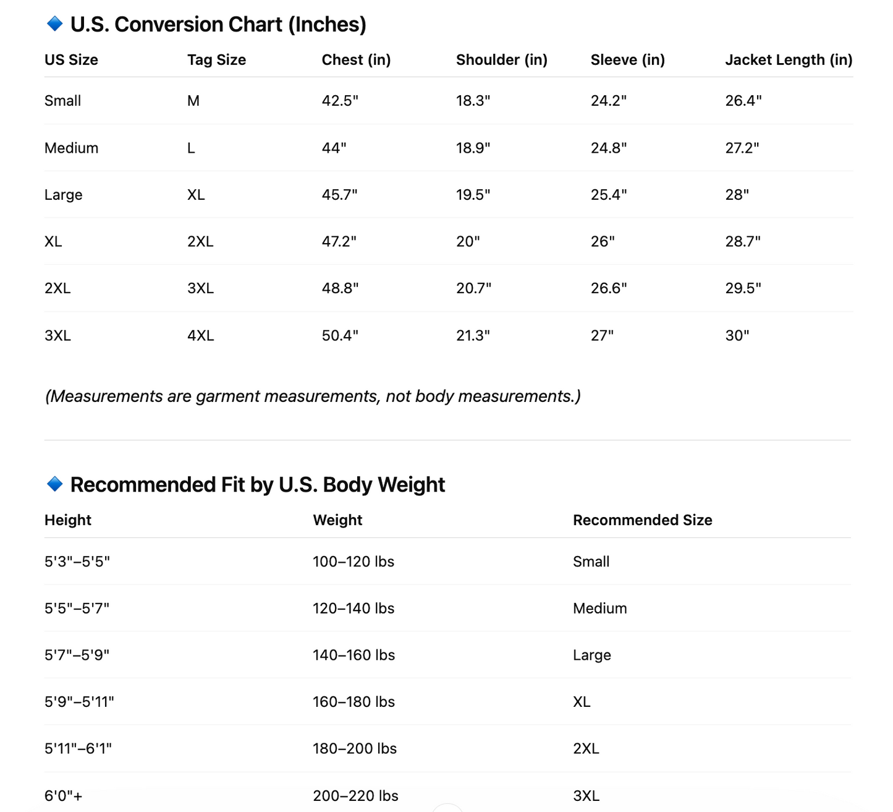Click the 160–180 lbs weight cell
The width and height of the screenshot is (893, 812).
click(x=353, y=702)
